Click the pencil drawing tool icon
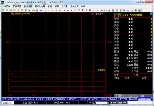The width and height of the screenshot is (154, 106). [x=132, y=10]
